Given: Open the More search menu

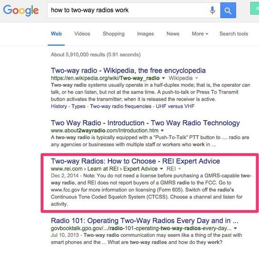Looking at the screenshot, I should (x=200, y=34).
